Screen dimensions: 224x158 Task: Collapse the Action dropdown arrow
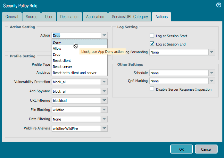click(x=104, y=36)
